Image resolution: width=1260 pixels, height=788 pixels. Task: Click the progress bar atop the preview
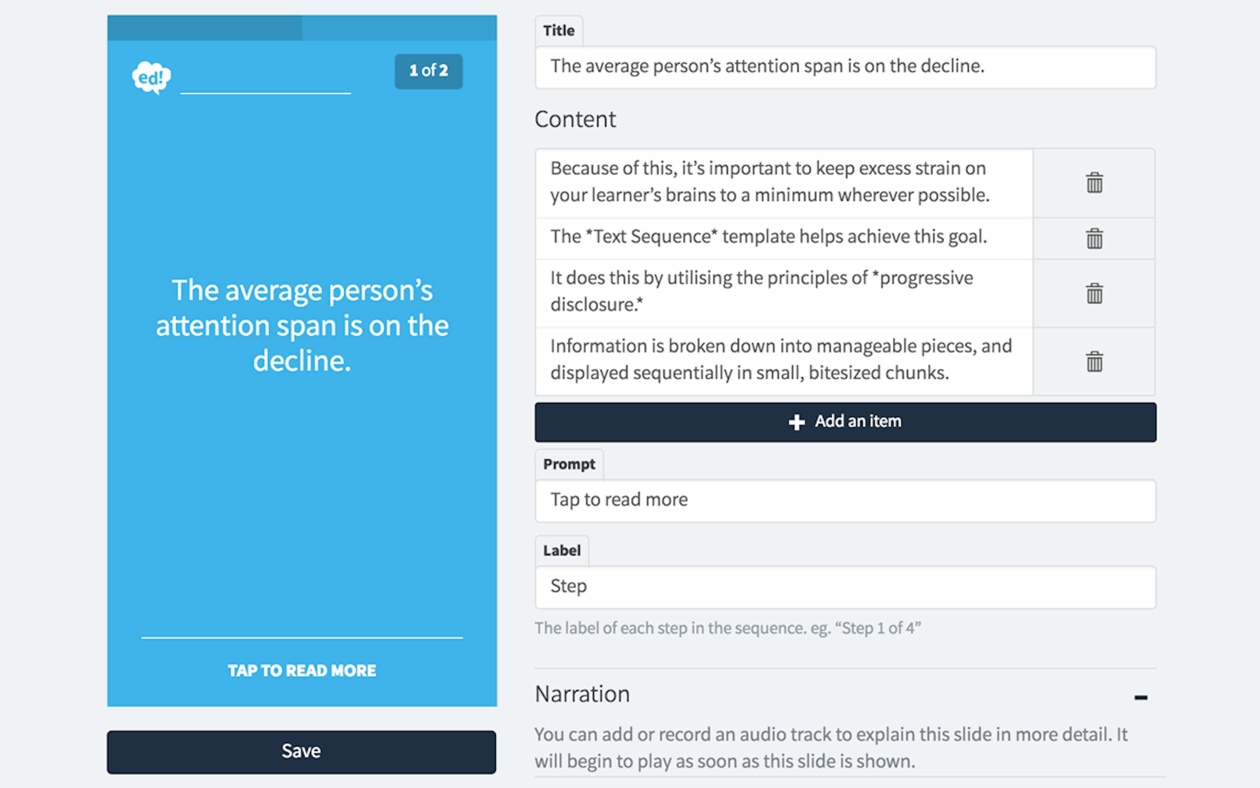(x=302, y=28)
